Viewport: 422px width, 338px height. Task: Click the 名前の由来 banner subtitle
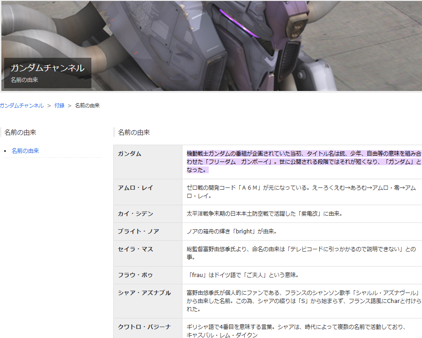coord(24,80)
